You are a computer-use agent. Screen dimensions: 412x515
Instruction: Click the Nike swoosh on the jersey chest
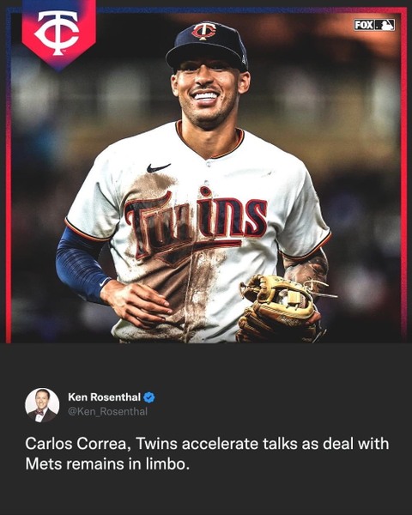point(158,168)
